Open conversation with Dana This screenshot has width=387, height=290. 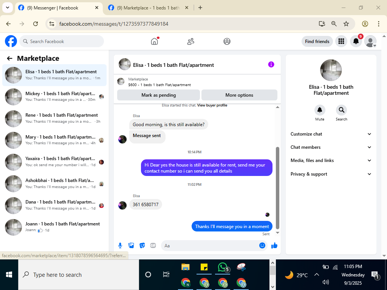(x=54, y=205)
